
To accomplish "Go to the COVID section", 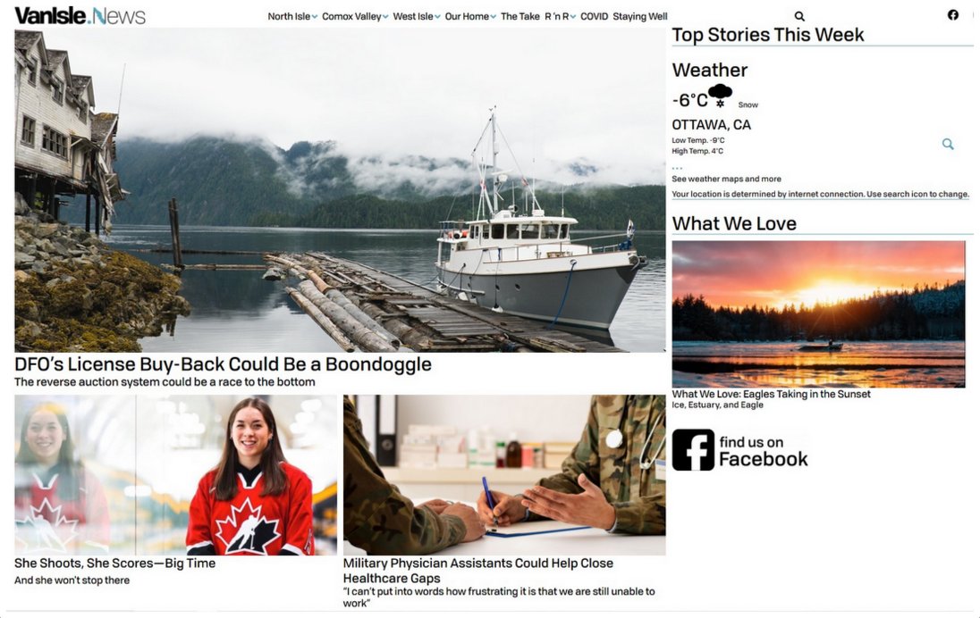I will pos(594,16).
